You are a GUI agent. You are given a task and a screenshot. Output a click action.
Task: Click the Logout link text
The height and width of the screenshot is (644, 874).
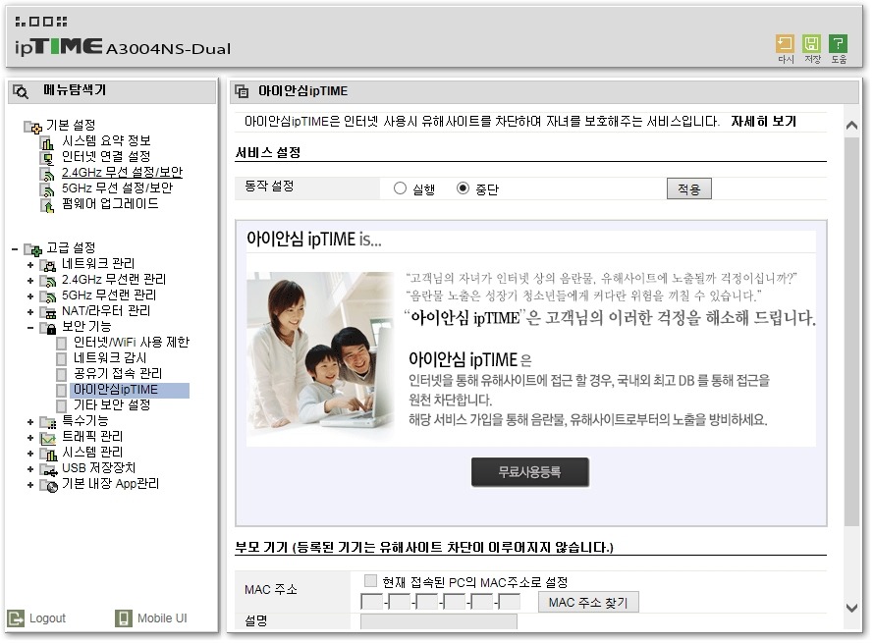[x=47, y=618]
